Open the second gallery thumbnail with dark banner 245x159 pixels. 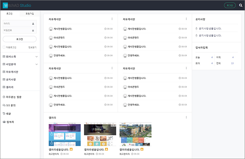tap(100, 134)
